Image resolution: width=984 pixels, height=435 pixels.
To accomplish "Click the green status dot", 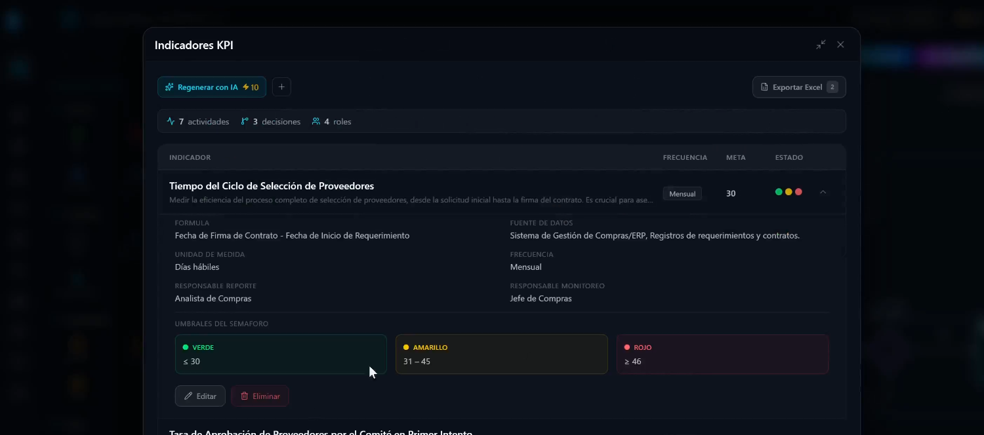I will click(x=779, y=192).
